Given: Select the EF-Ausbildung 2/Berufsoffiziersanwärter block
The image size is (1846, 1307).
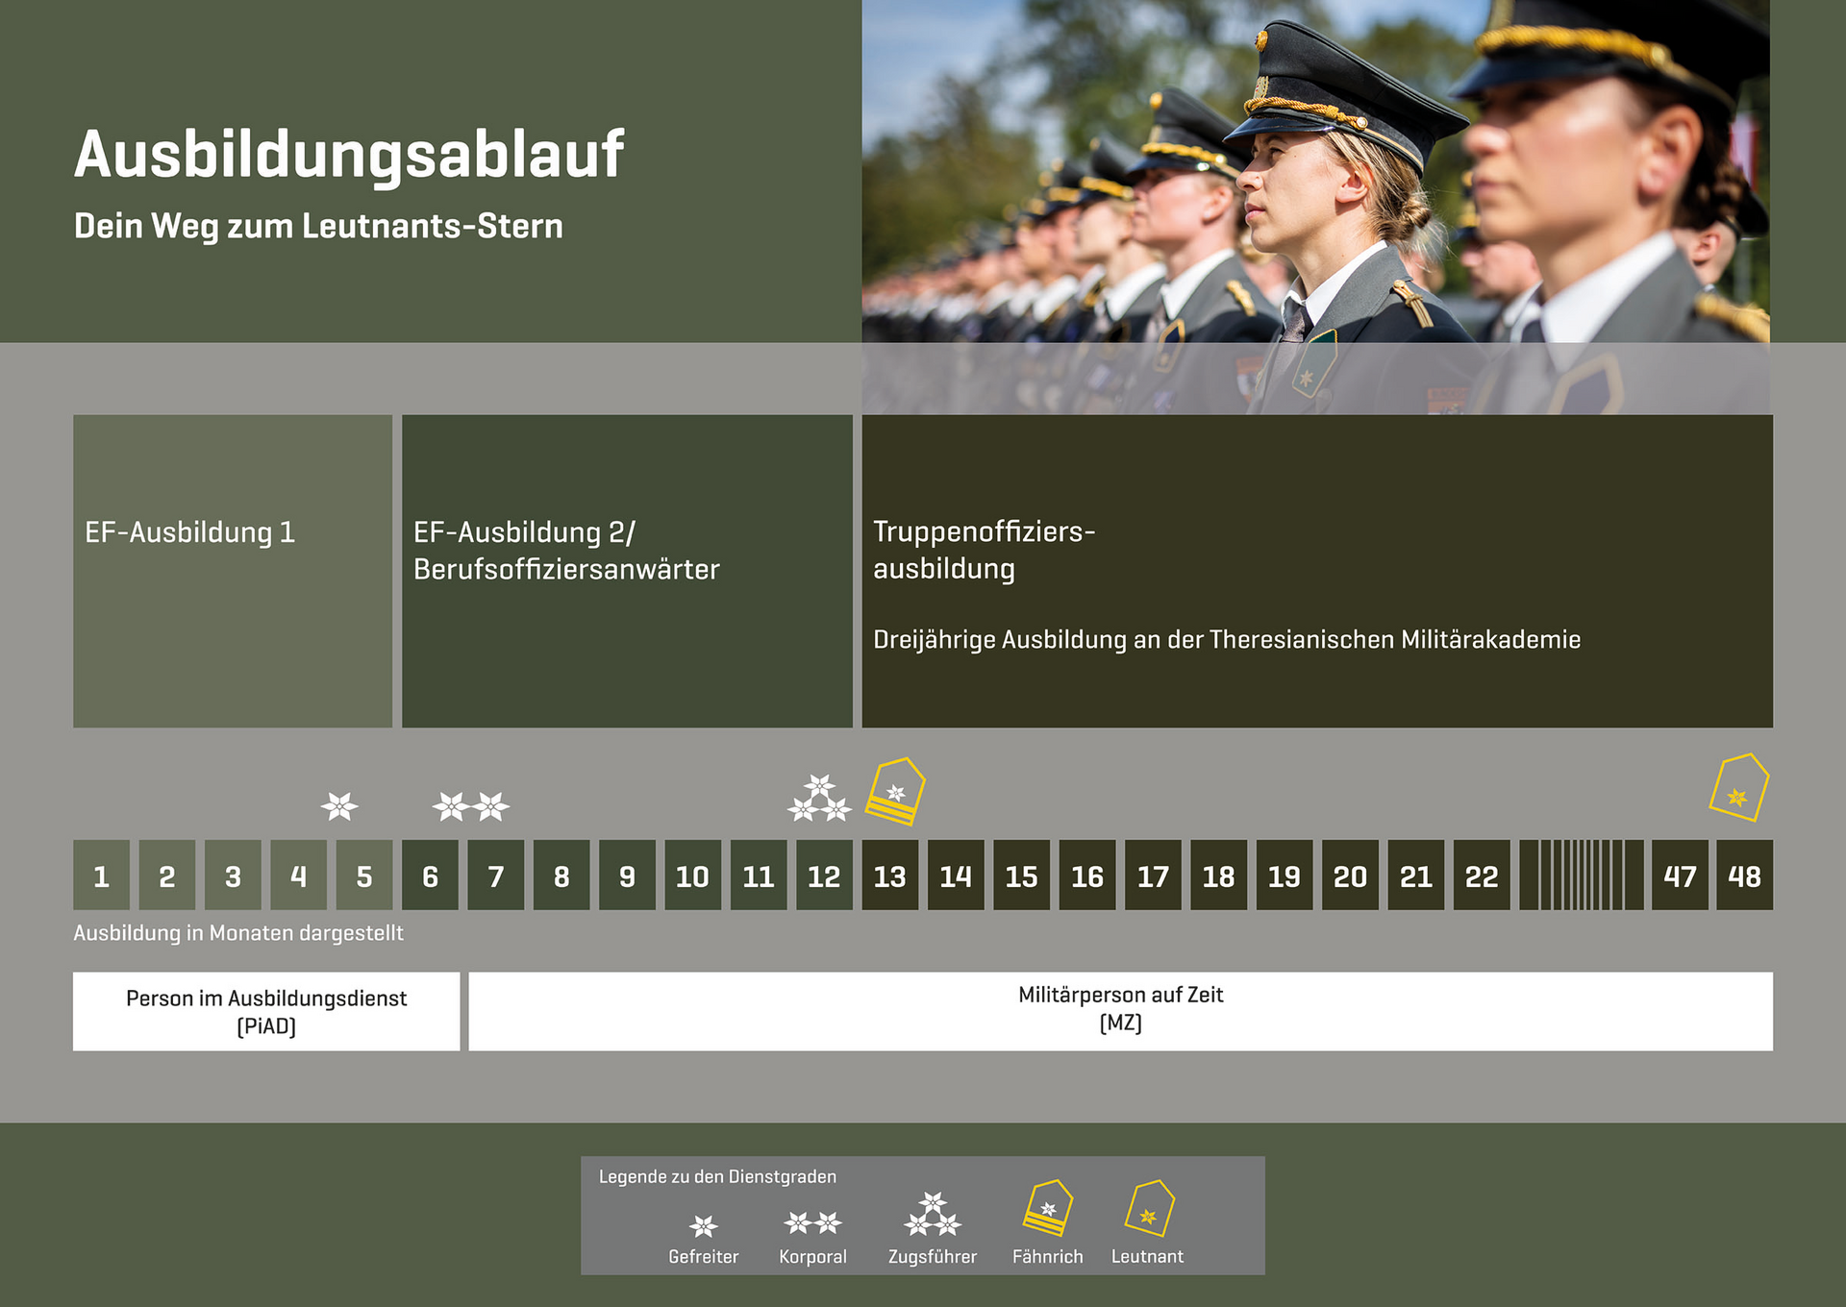Looking at the screenshot, I should click(x=627, y=571).
